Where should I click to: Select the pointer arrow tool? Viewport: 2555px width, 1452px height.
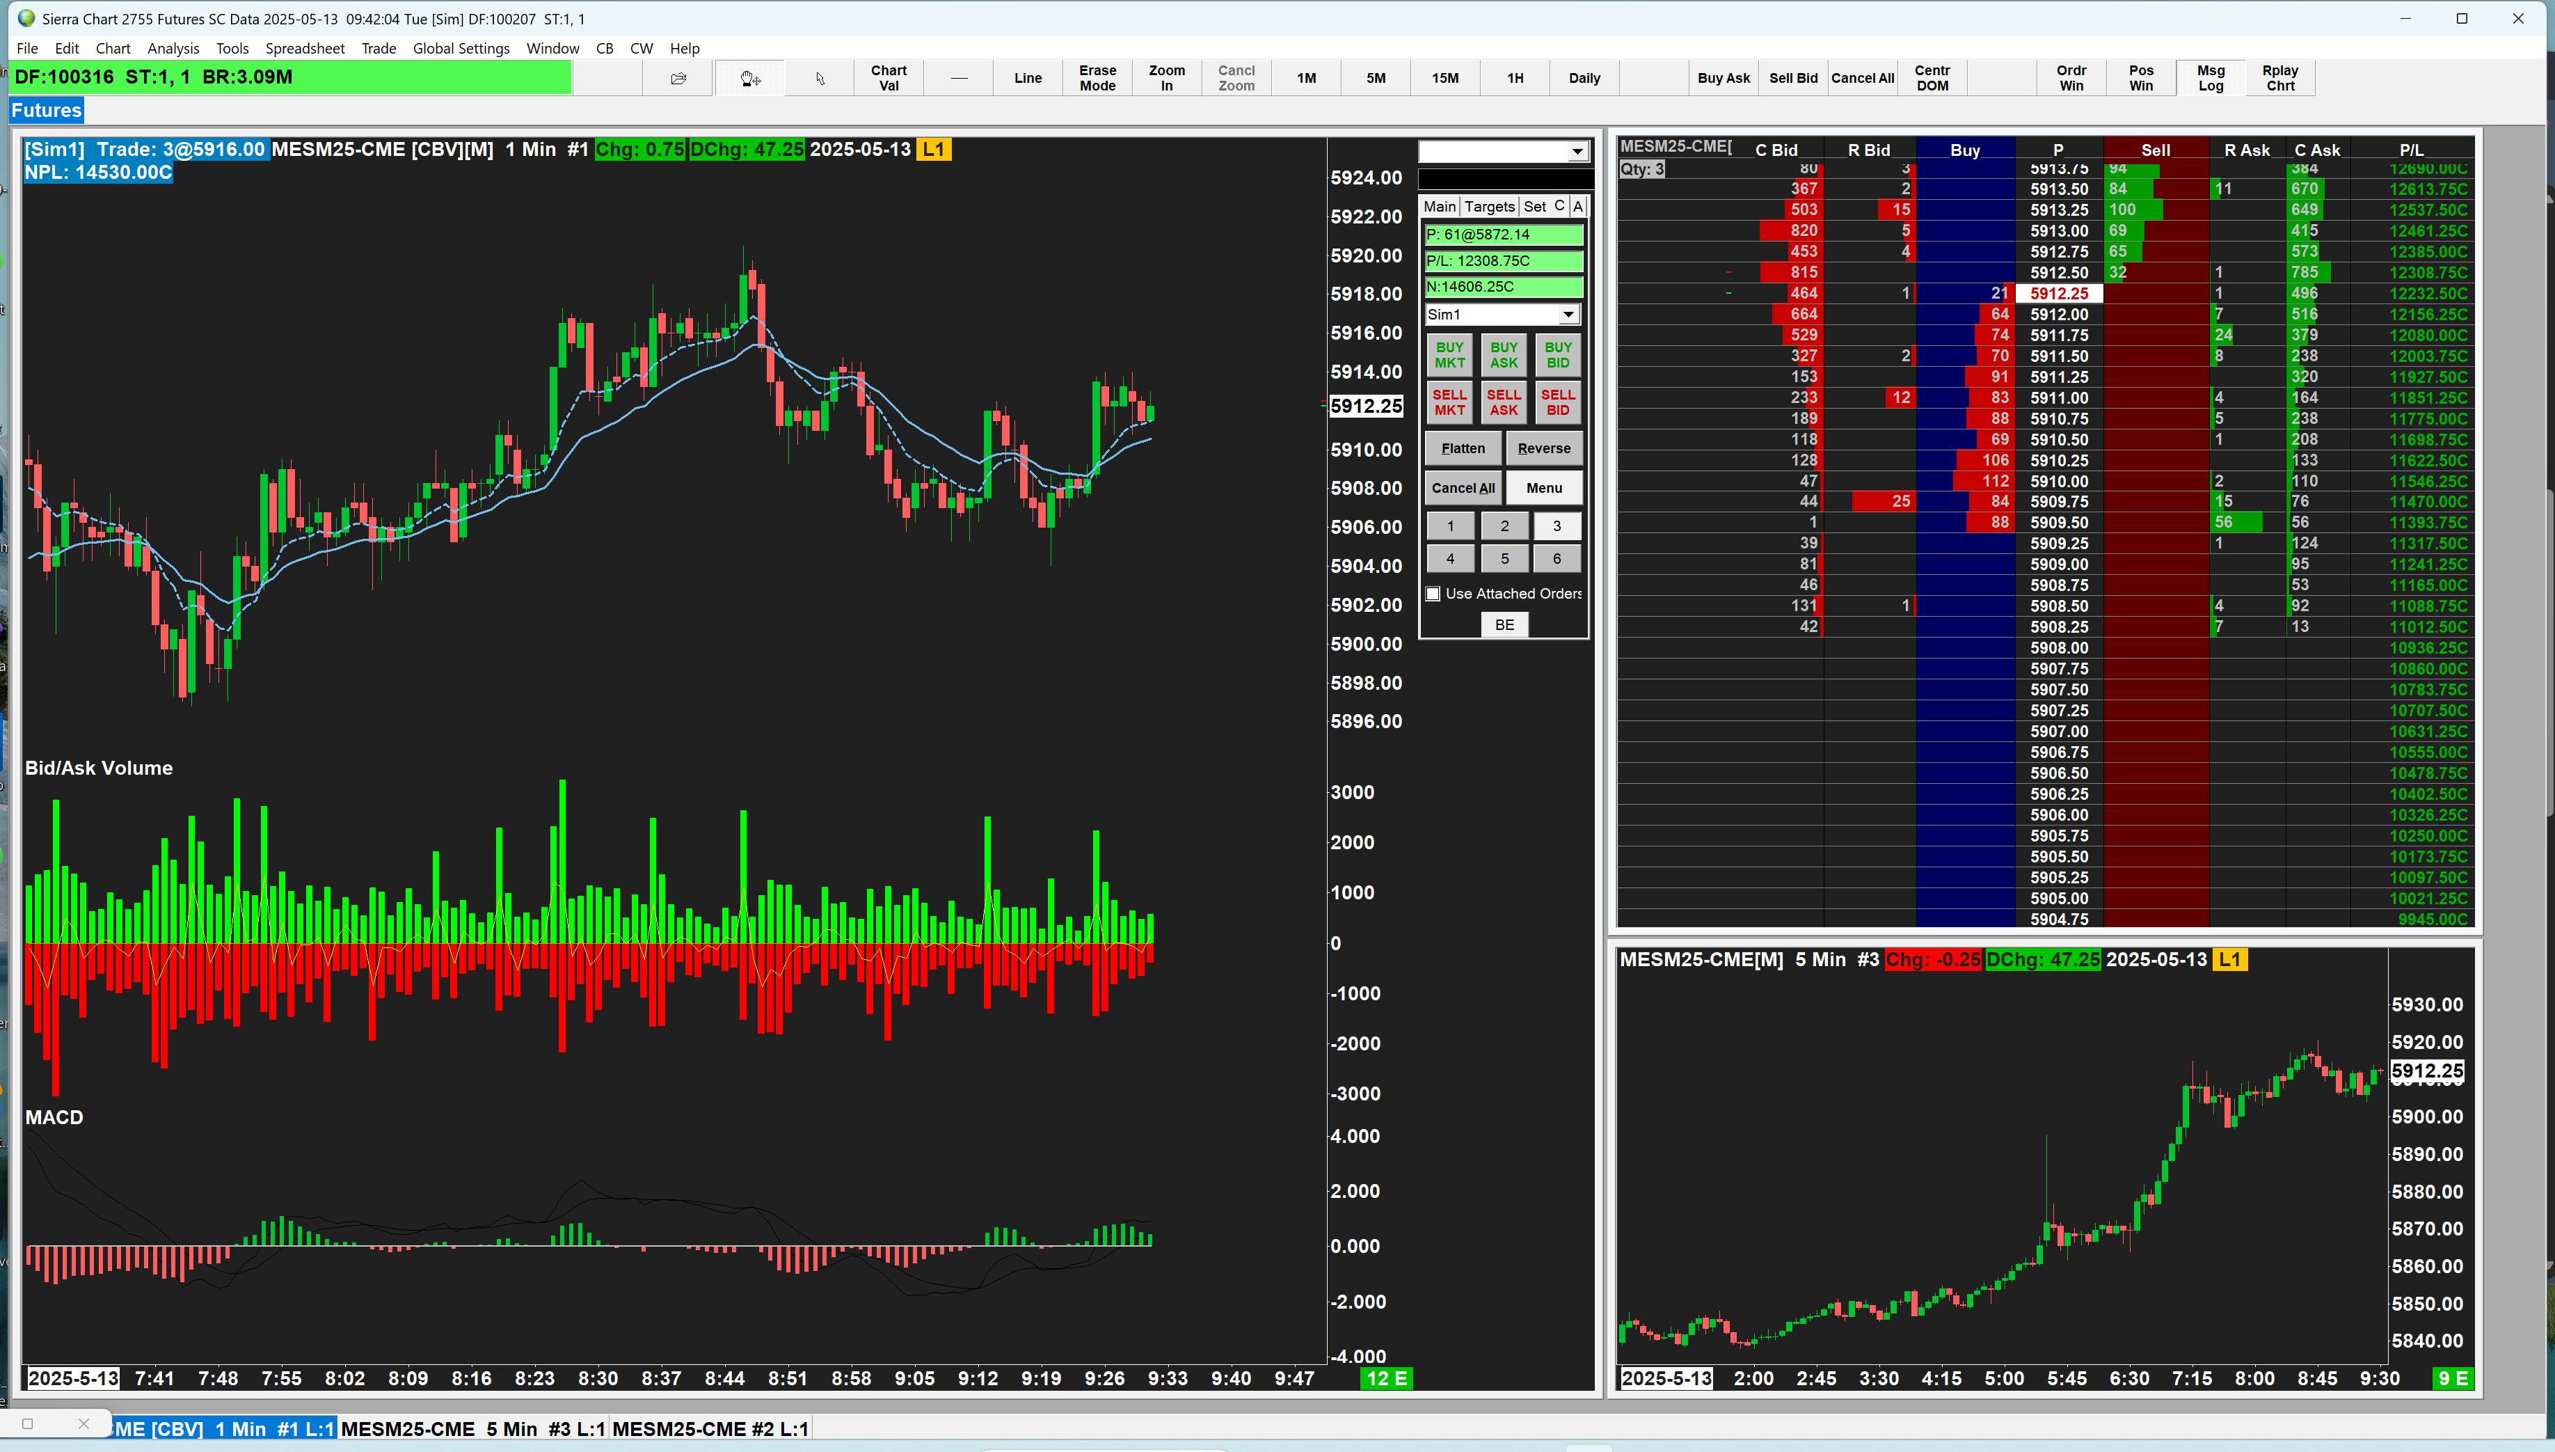pyautogui.click(x=820, y=78)
